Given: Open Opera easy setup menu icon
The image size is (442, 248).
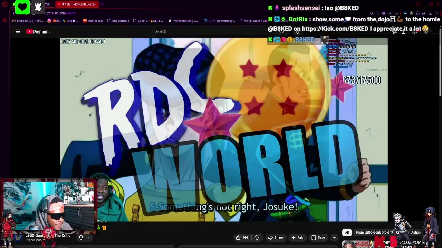Looking at the screenshot, I should click(436, 13).
